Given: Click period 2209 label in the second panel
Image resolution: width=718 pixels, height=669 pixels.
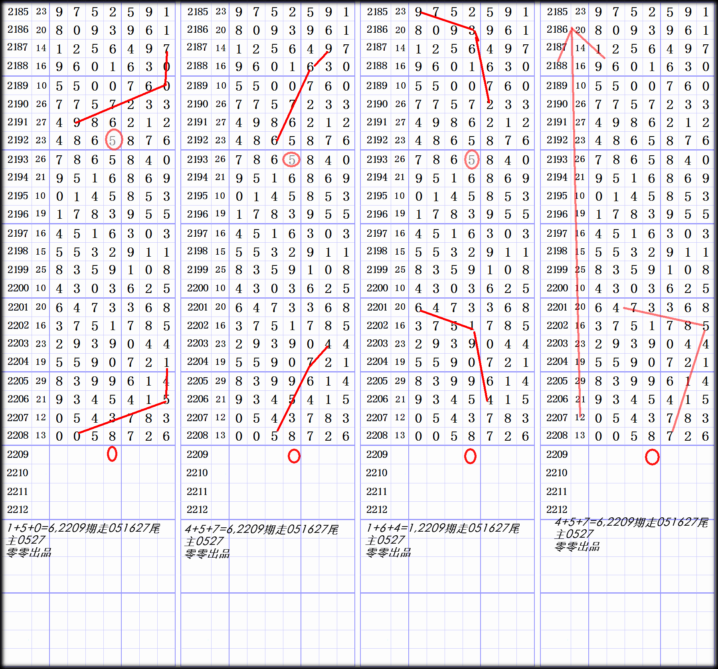Looking at the screenshot, I should pos(198,454).
